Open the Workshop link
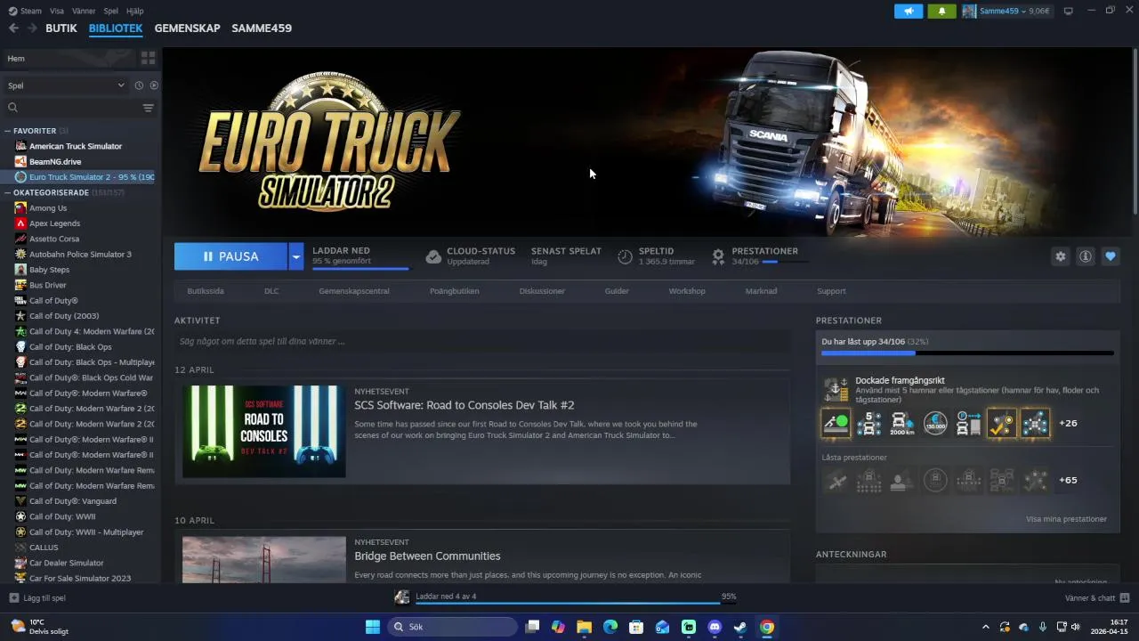The image size is (1139, 641). (687, 291)
